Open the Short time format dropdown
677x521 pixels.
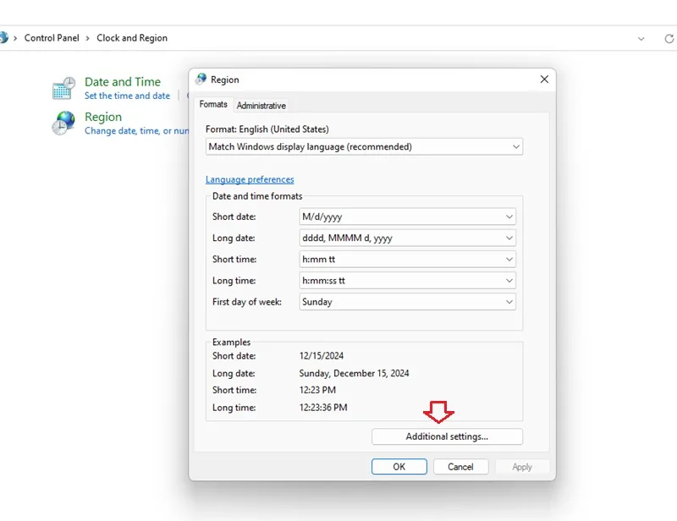point(407,259)
